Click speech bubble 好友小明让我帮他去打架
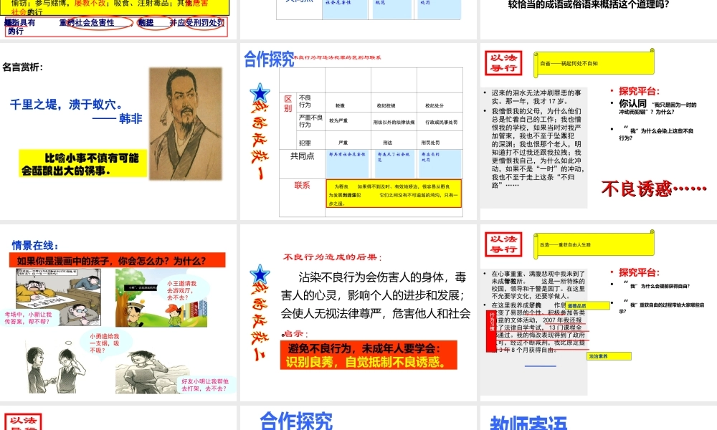717x430 pixels. pyautogui.click(x=205, y=386)
